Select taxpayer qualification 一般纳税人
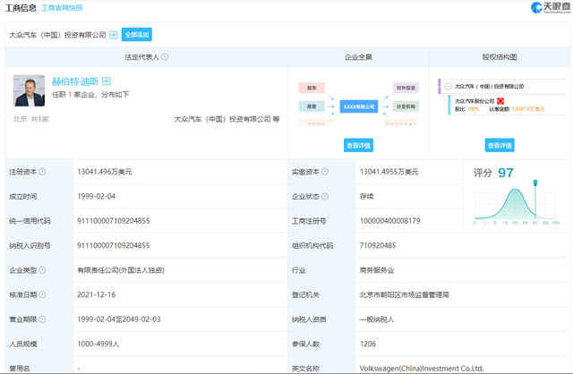573x374 pixels. (377, 319)
